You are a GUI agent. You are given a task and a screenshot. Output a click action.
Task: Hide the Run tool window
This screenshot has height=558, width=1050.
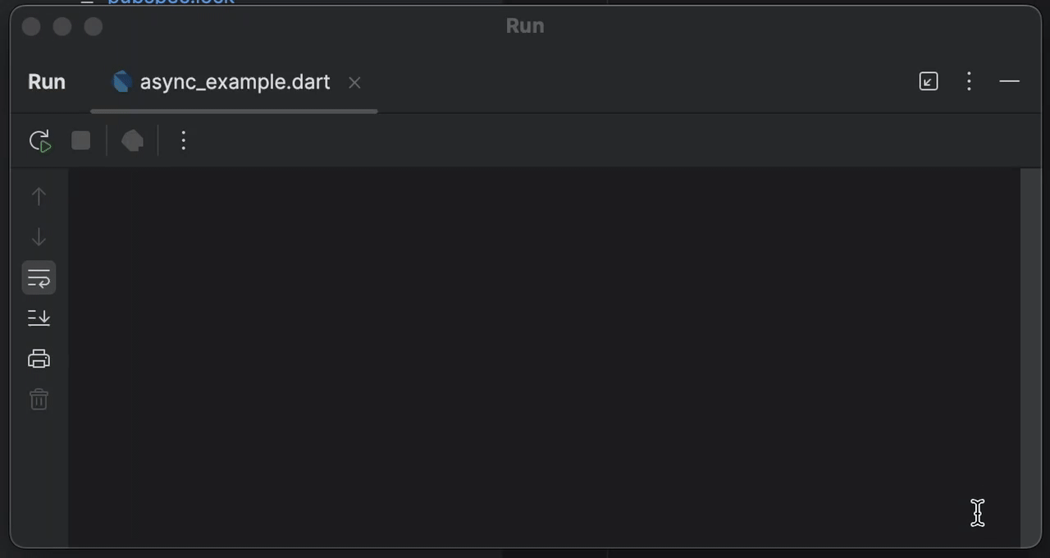click(x=1010, y=81)
